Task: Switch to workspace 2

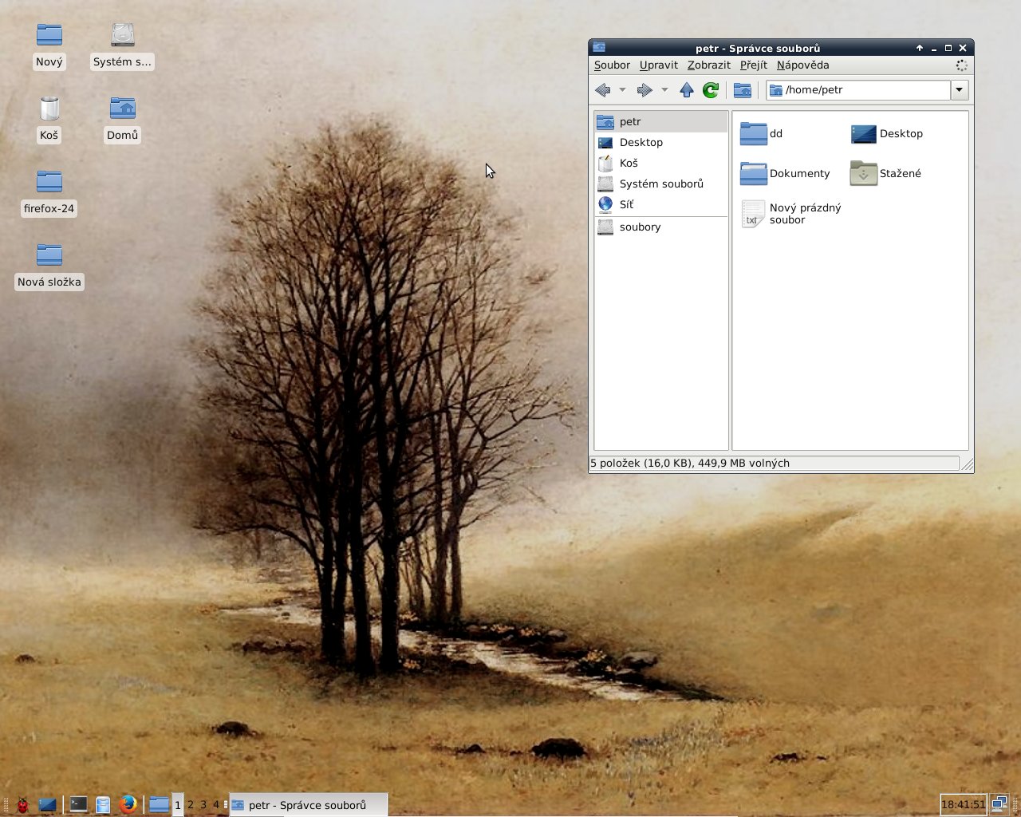Action: 191,805
